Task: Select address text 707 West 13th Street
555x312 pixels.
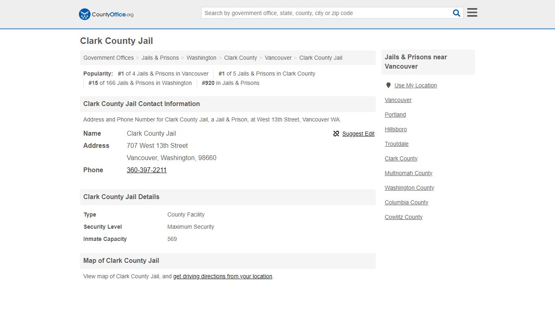Action: [157, 145]
